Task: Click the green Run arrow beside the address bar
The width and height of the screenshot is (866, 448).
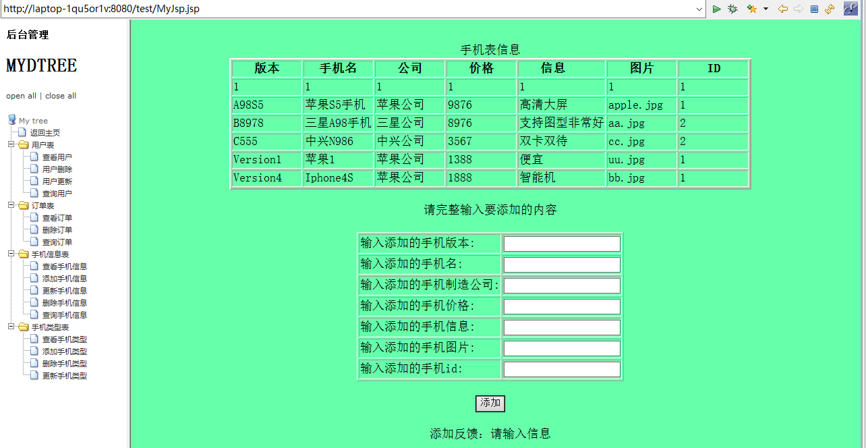Action: pyautogui.click(x=717, y=9)
